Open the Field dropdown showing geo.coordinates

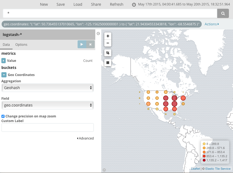point(48,105)
